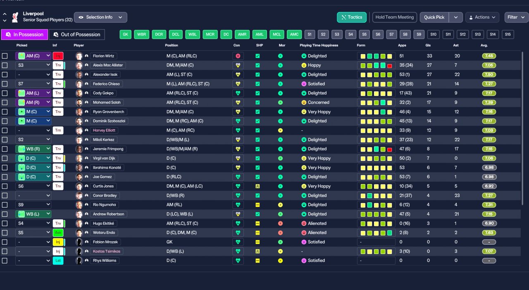Click Wataru Endo's red morale icon
529x290 pixels.
pos(280,232)
